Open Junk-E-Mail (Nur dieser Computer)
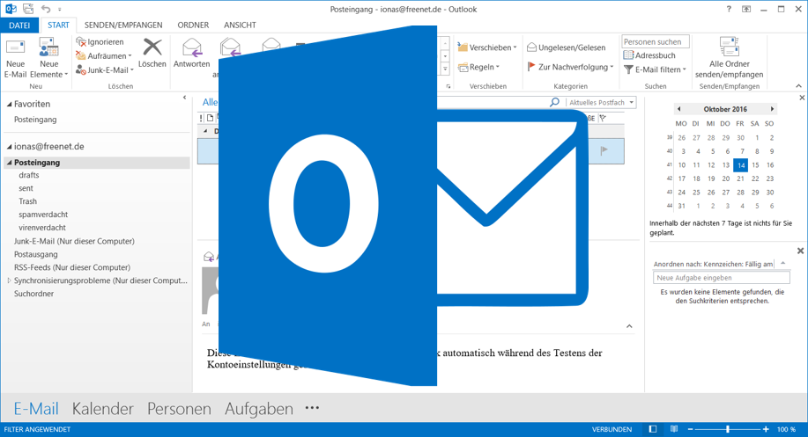Viewport: 808px width, 437px height. click(x=74, y=241)
